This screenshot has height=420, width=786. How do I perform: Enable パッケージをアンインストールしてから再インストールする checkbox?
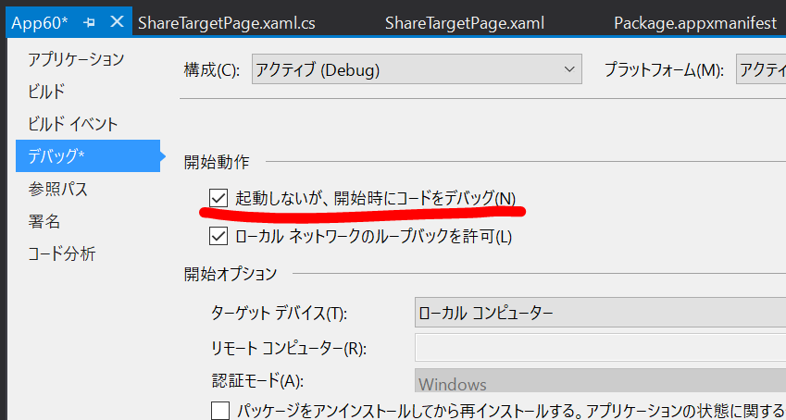(220, 411)
